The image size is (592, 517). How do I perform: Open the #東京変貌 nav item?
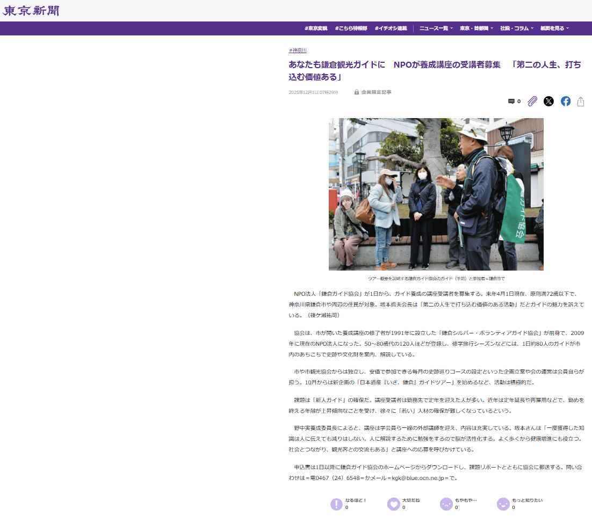coord(316,28)
